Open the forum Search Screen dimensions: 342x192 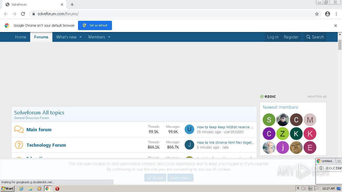click(315, 37)
